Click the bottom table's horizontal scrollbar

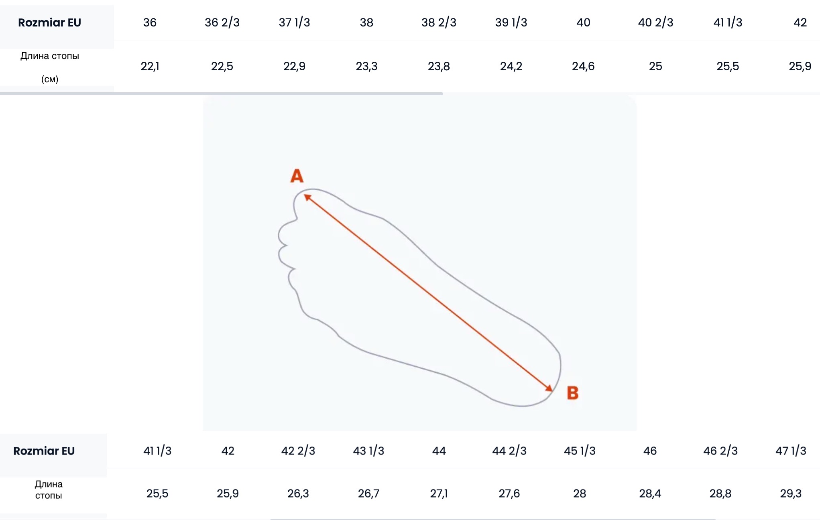[493, 519]
